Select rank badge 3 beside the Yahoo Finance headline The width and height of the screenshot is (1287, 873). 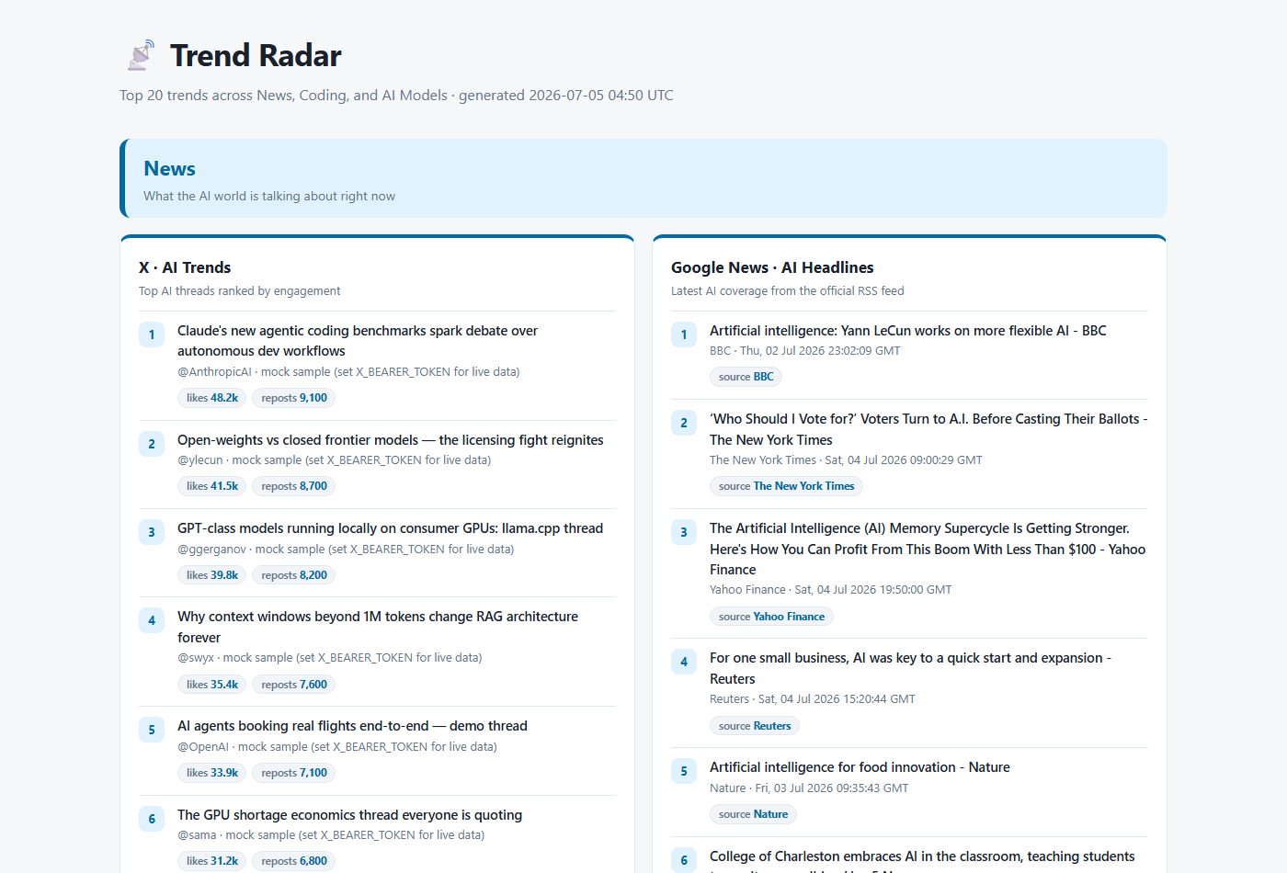click(684, 532)
